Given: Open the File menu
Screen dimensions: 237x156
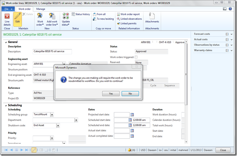Looking at the screenshot, I should [x=8, y=9].
